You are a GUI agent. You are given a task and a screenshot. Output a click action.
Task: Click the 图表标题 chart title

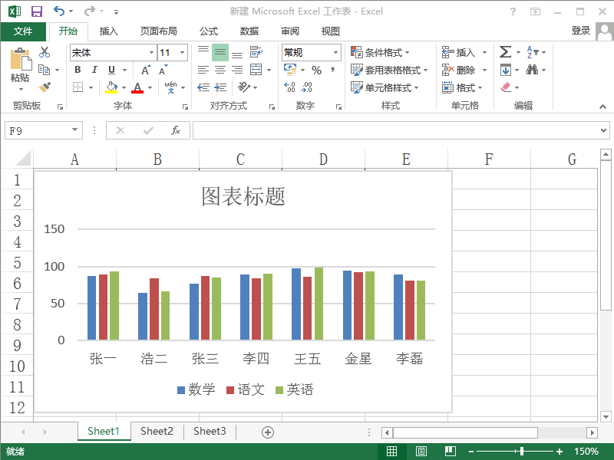tap(243, 196)
